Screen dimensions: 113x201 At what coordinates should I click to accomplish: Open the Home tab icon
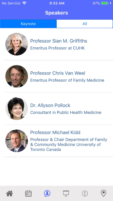click(10, 193)
